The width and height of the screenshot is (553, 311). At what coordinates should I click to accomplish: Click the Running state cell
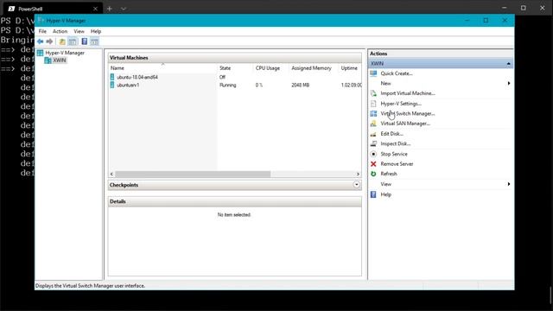pyautogui.click(x=228, y=85)
